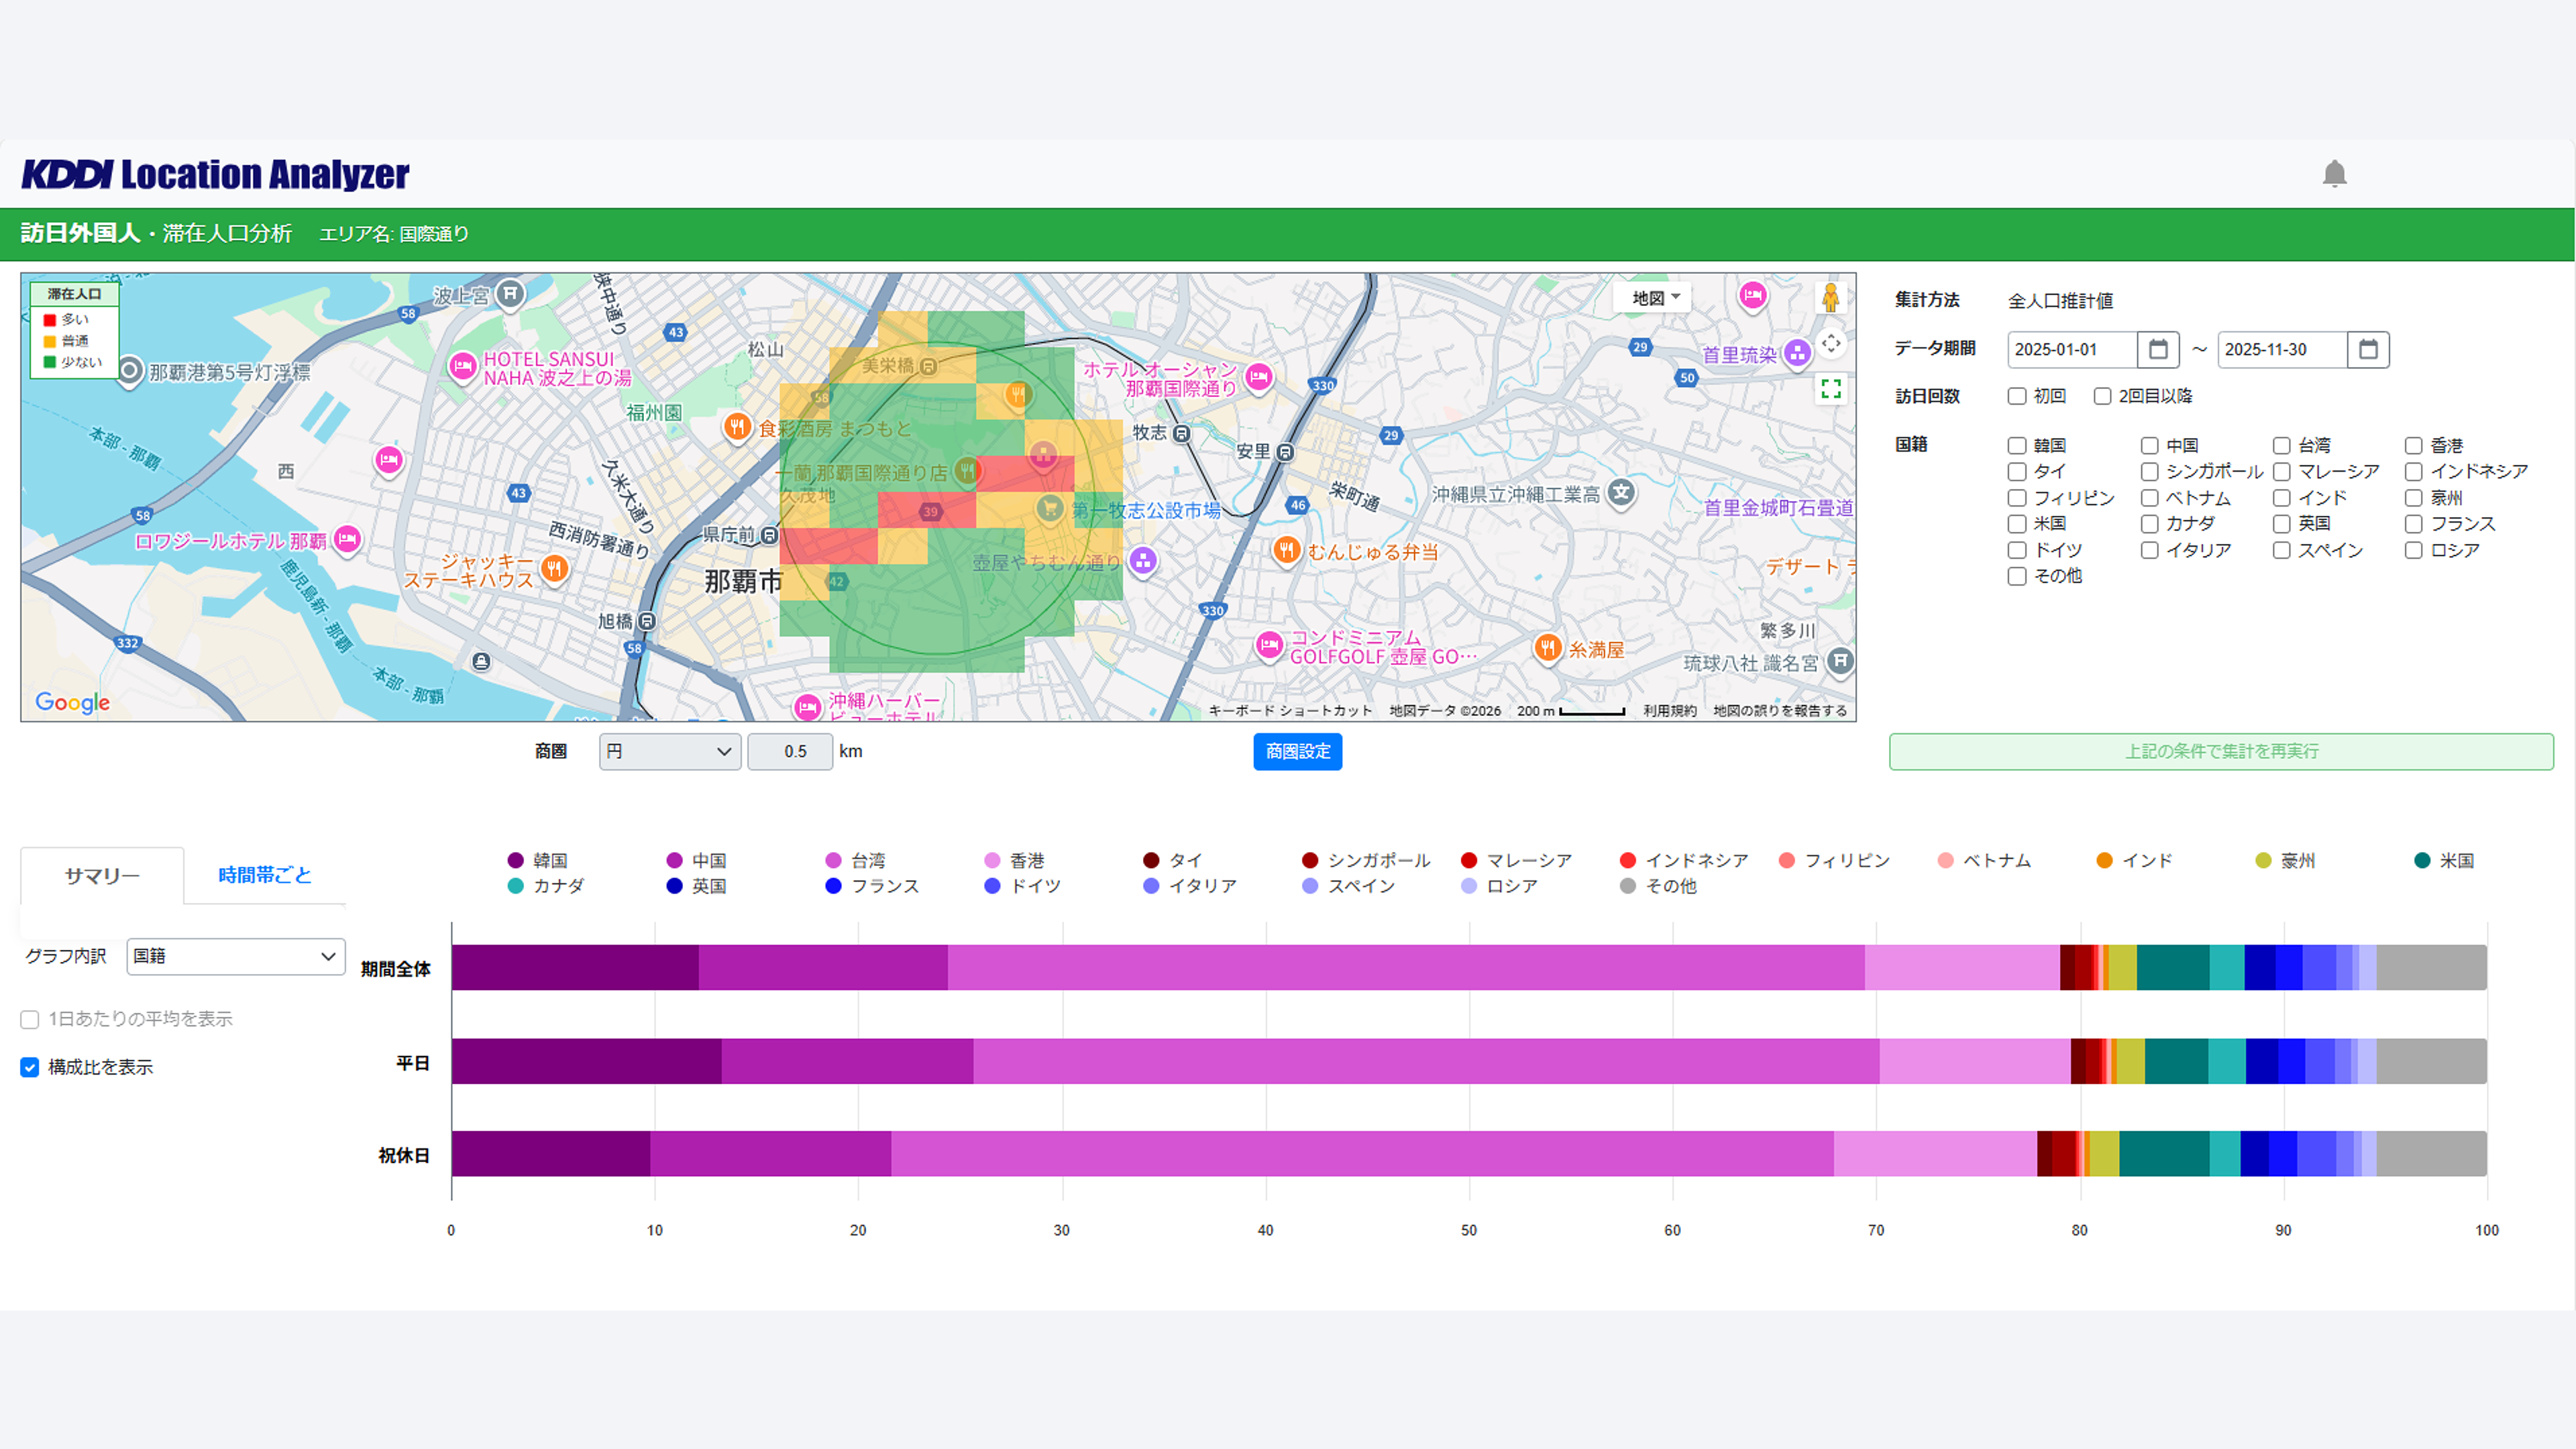Click the 商圏設定 button
This screenshot has height=1449, width=2576.
(x=1297, y=751)
